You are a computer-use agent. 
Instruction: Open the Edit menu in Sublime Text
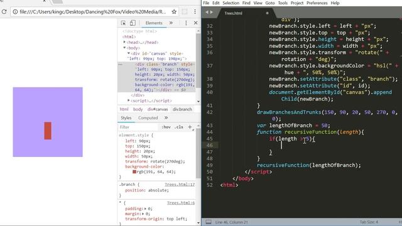[216, 3]
